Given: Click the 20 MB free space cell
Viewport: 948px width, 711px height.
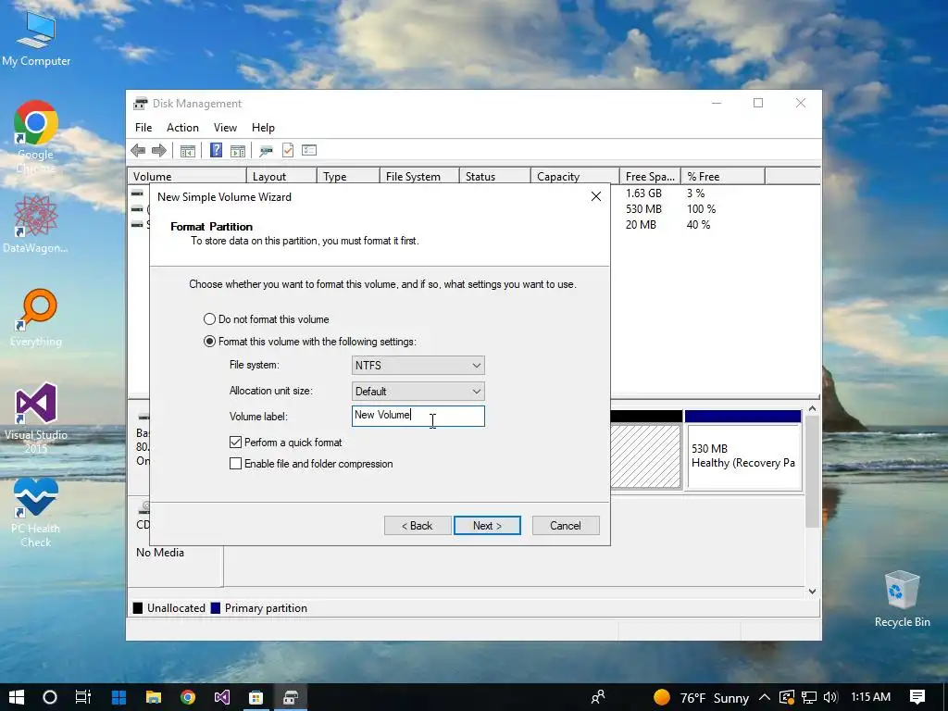Looking at the screenshot, I should [x=641, y=225].
